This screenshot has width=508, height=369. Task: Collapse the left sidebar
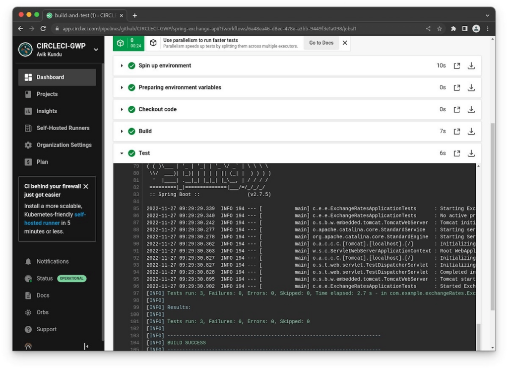(x=86, y=346)
